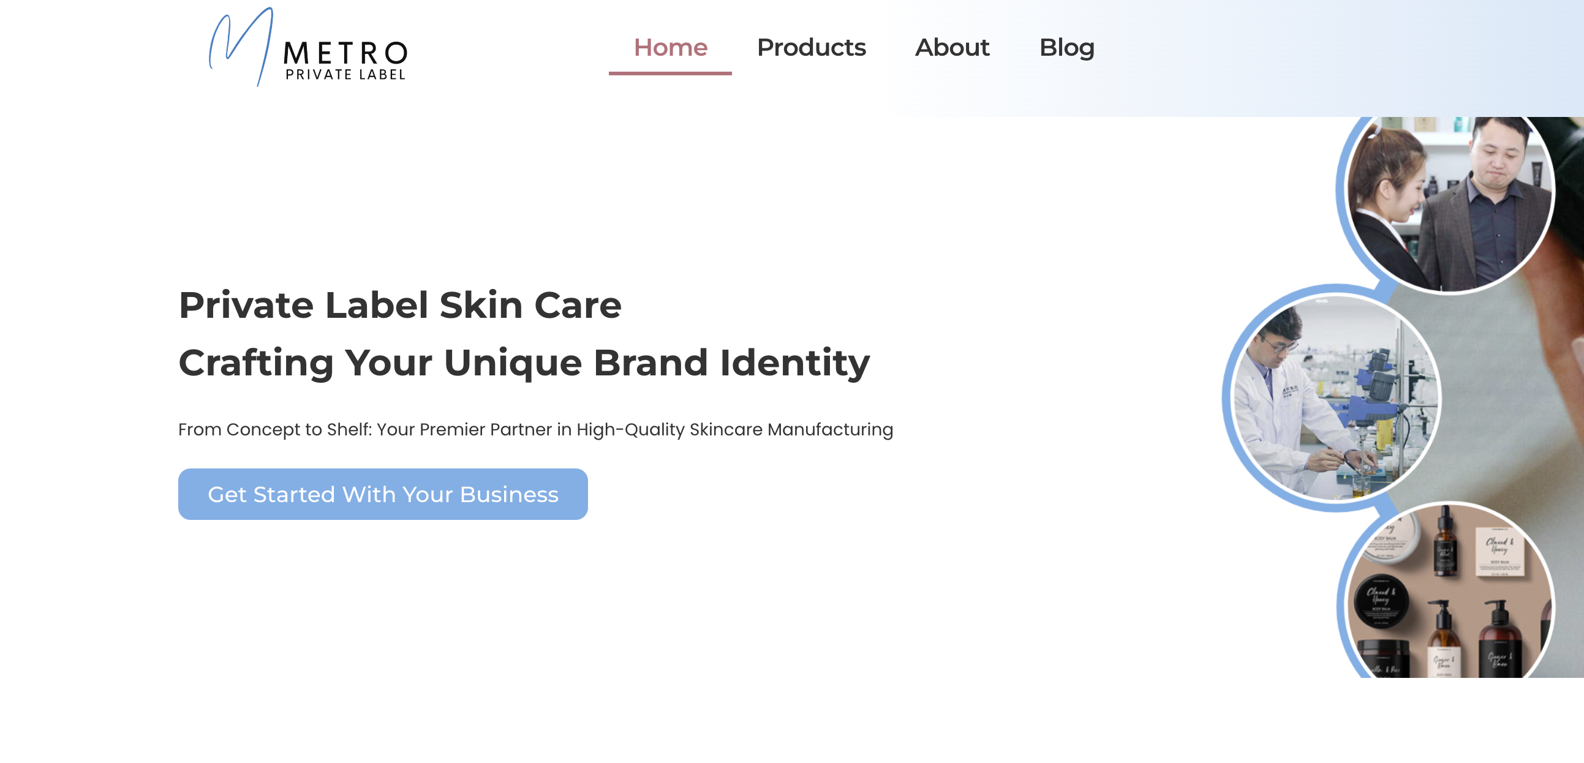Open the Products menu item

(x=811, y=48)
